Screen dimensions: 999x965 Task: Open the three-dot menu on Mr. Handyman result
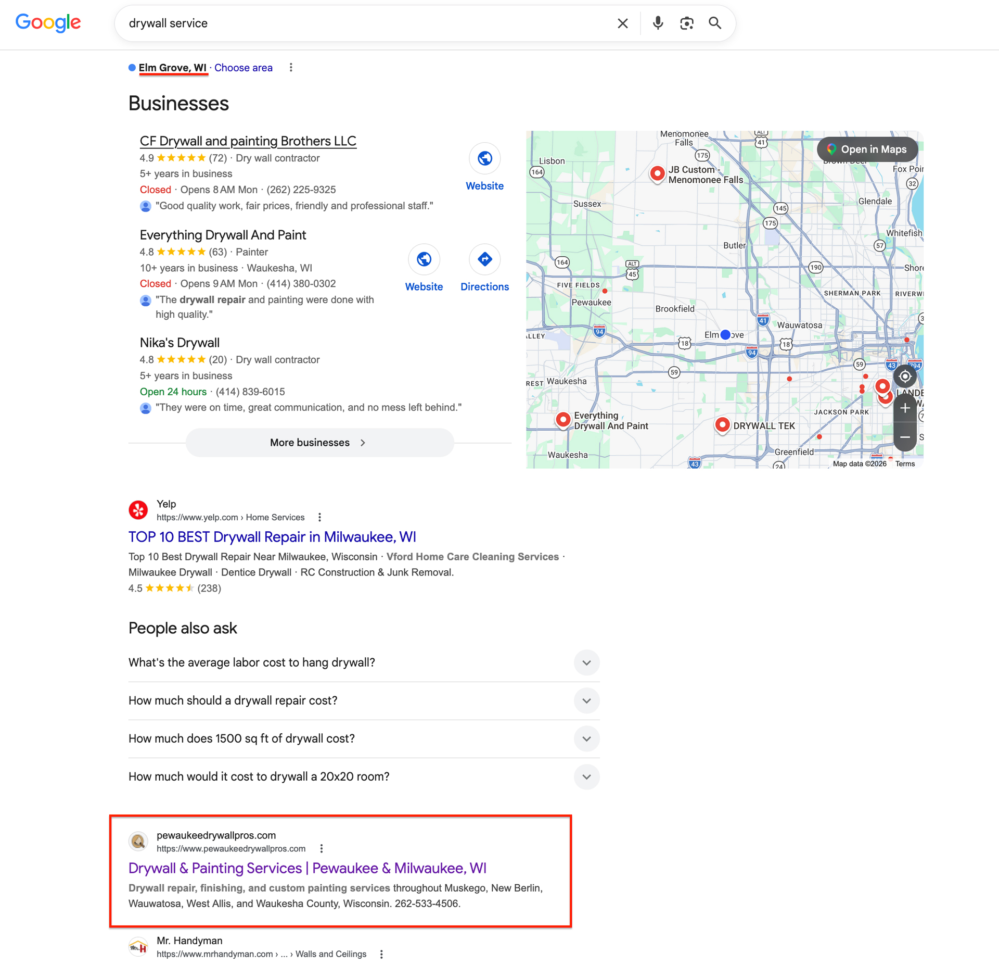[x=381, y=954]
